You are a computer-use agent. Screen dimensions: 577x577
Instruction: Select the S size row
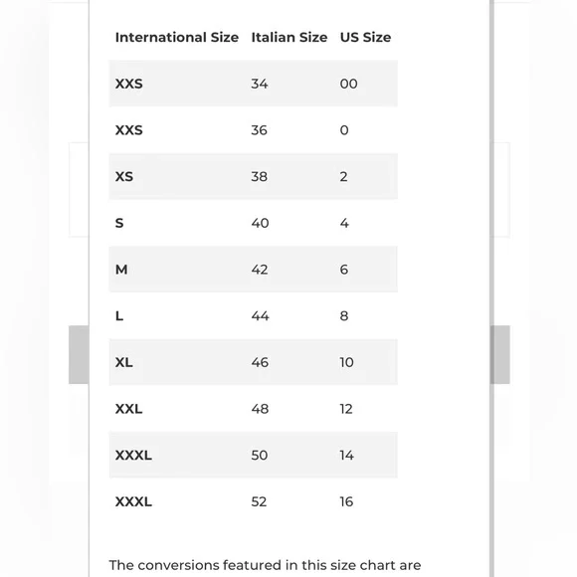(x=253, y=223)
